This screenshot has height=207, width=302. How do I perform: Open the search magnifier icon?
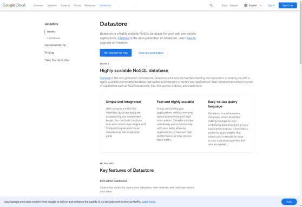(211, 5)
